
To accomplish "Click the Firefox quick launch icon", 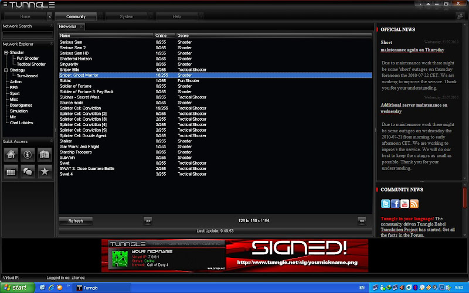I will click(60, 288).
